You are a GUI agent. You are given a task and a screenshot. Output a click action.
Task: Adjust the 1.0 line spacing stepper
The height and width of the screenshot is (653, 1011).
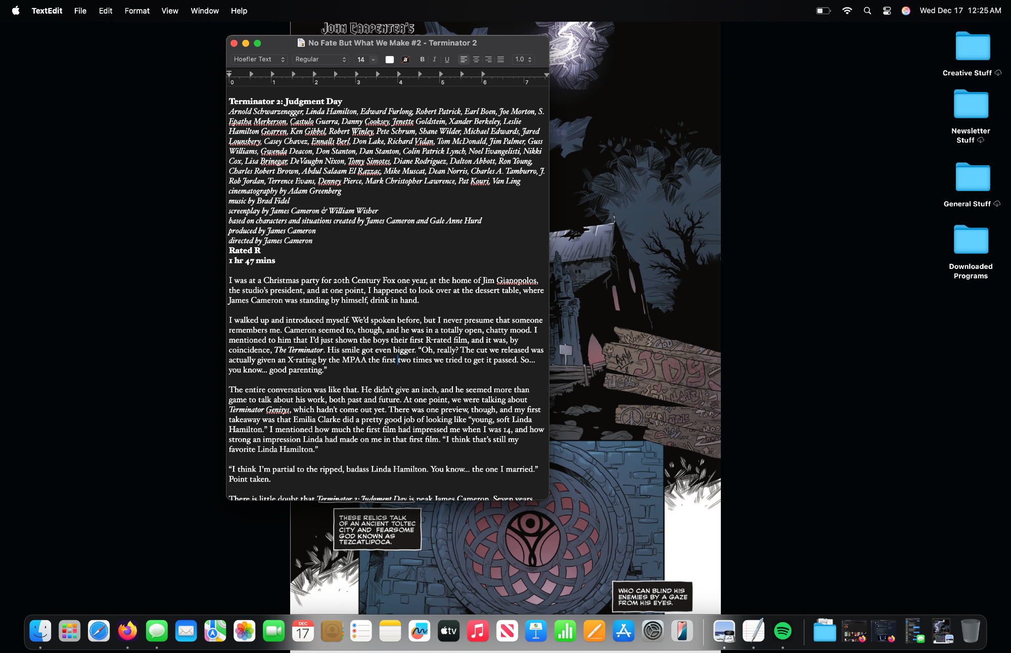tap(529, 59)
